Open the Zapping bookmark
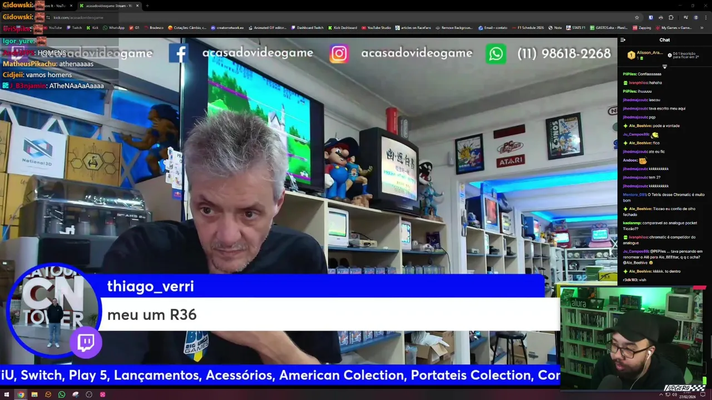 coord(642,27)
